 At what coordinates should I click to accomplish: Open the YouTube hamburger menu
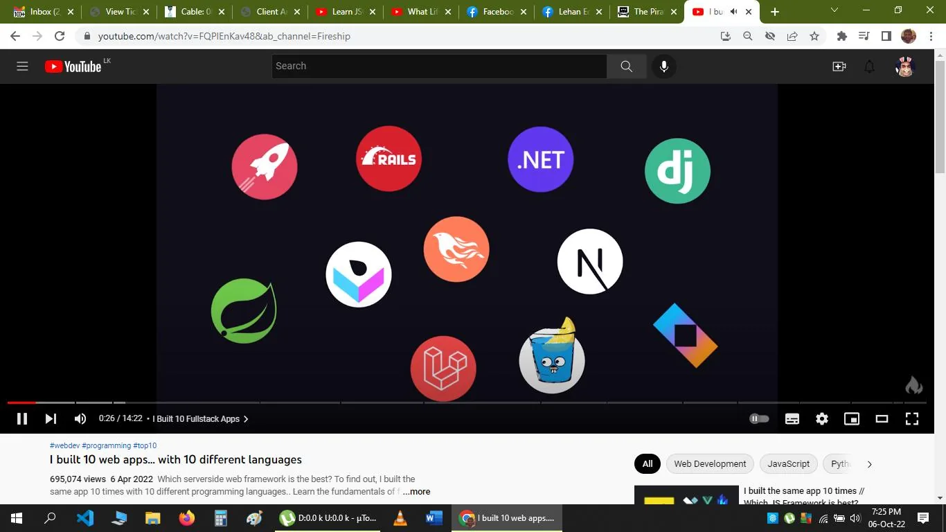(x=22, y=66)
